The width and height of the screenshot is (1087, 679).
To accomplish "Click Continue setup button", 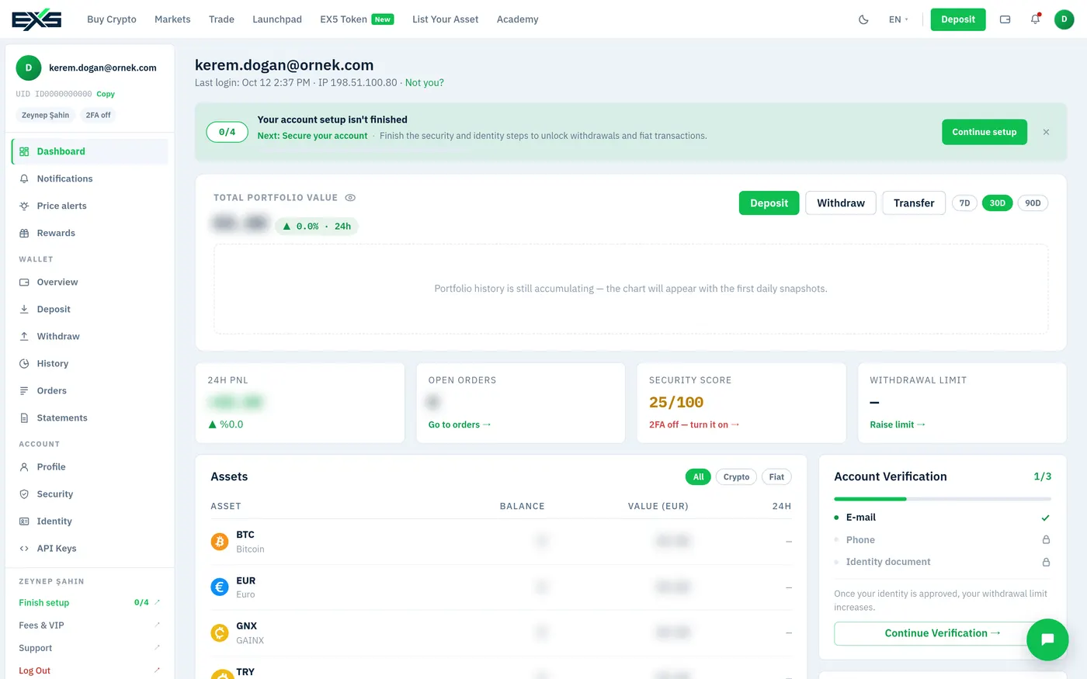I will coord(985,132).
